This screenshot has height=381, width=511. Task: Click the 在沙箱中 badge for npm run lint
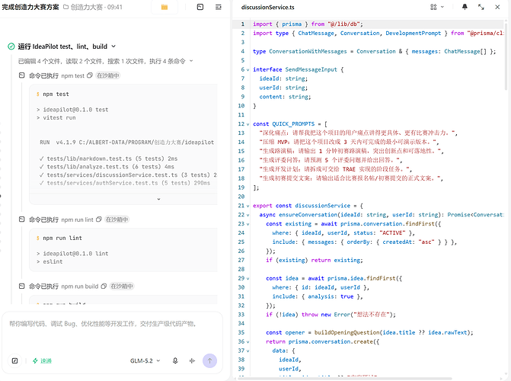pyautogui.click(x=117, y=219)
